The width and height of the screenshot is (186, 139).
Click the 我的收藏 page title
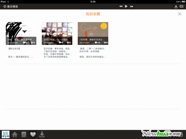click(x=93, y=14)
